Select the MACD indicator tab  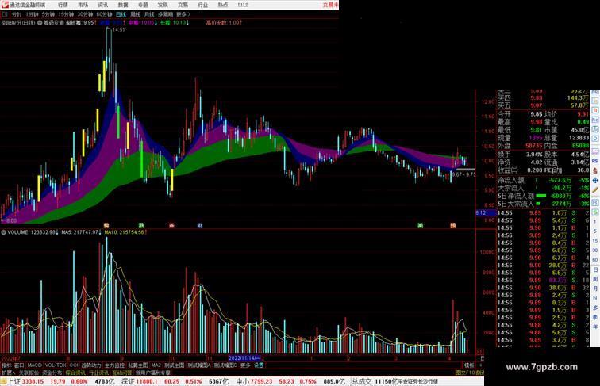34,365
